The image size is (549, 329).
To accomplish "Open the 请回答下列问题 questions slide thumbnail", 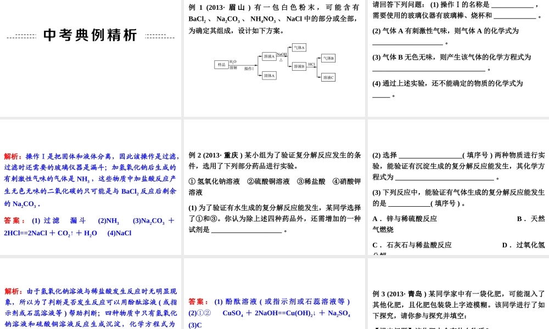I will [458, 58].
